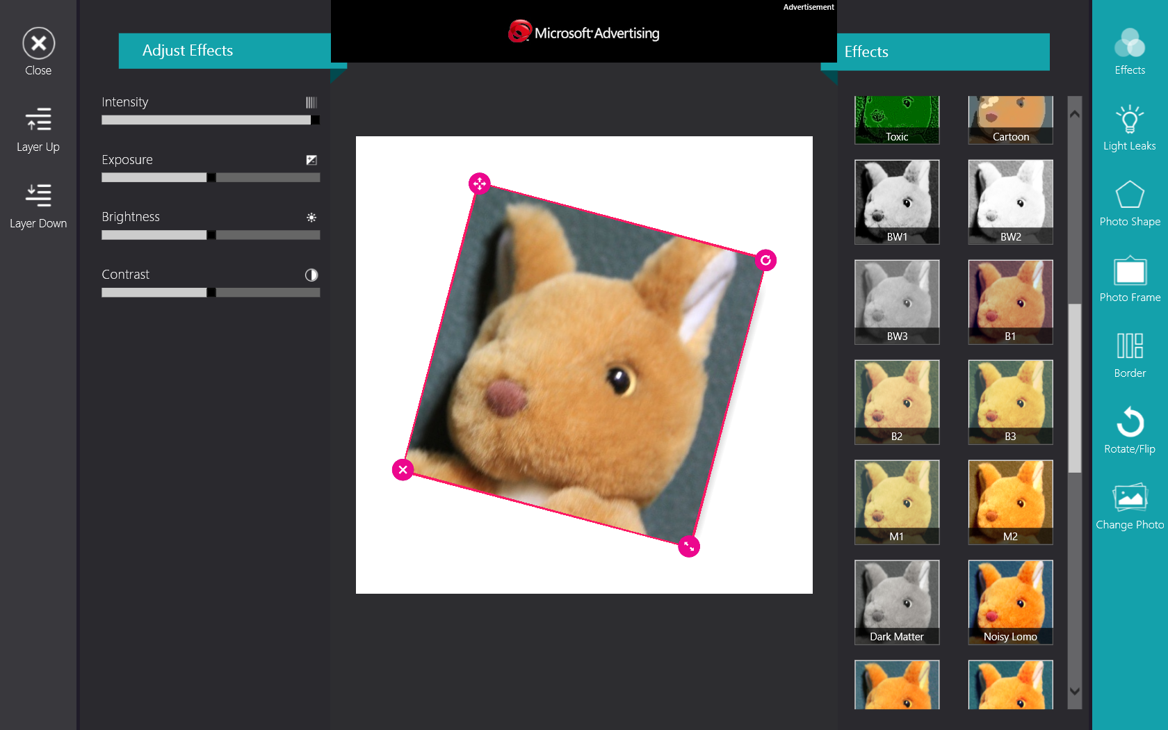This screenshot has height=730, width=1168.
Task: Apply the Toxic effect
Action: [897, 120]
